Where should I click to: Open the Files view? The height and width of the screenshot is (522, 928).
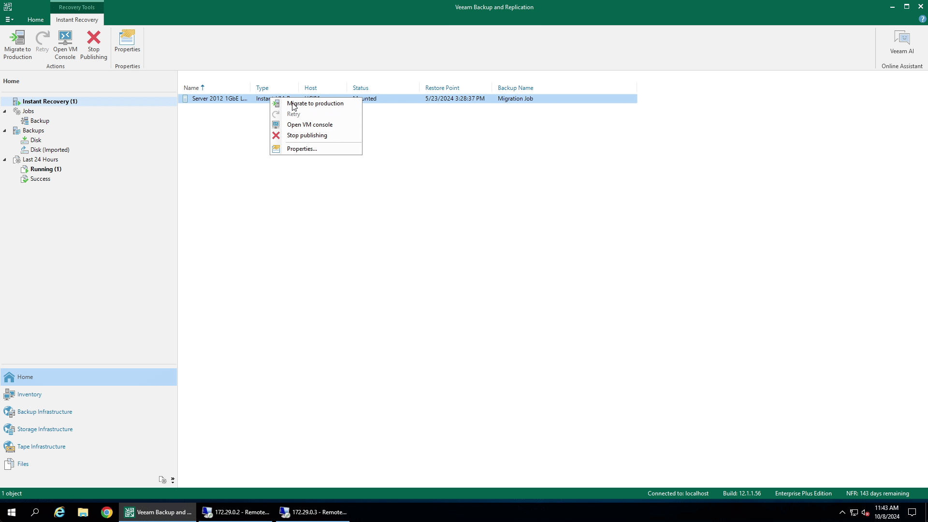(89, 464)
